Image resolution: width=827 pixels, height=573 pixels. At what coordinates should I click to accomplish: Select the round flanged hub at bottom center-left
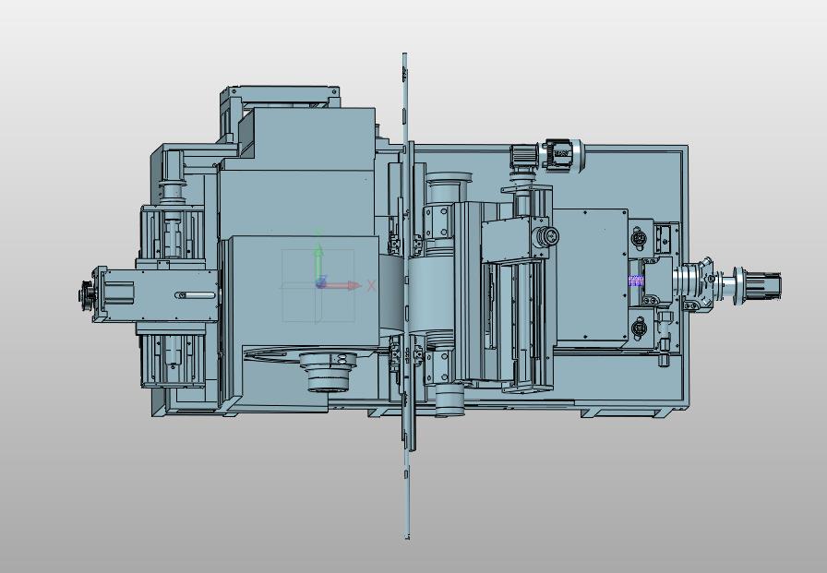(330, 373)
